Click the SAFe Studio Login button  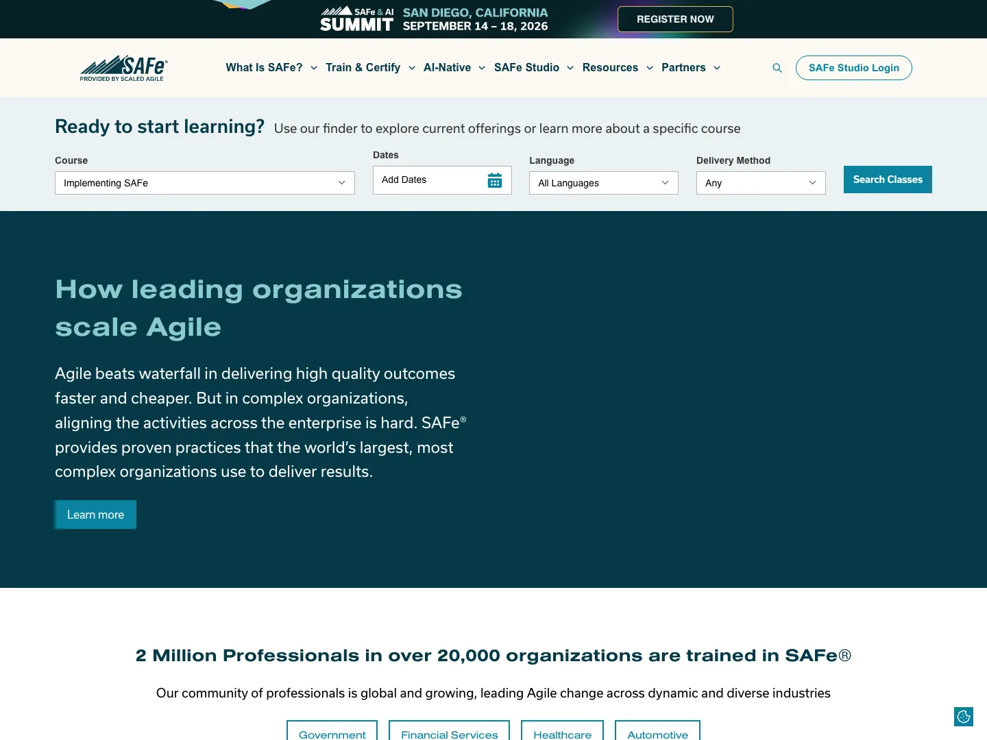click(854, 68)
